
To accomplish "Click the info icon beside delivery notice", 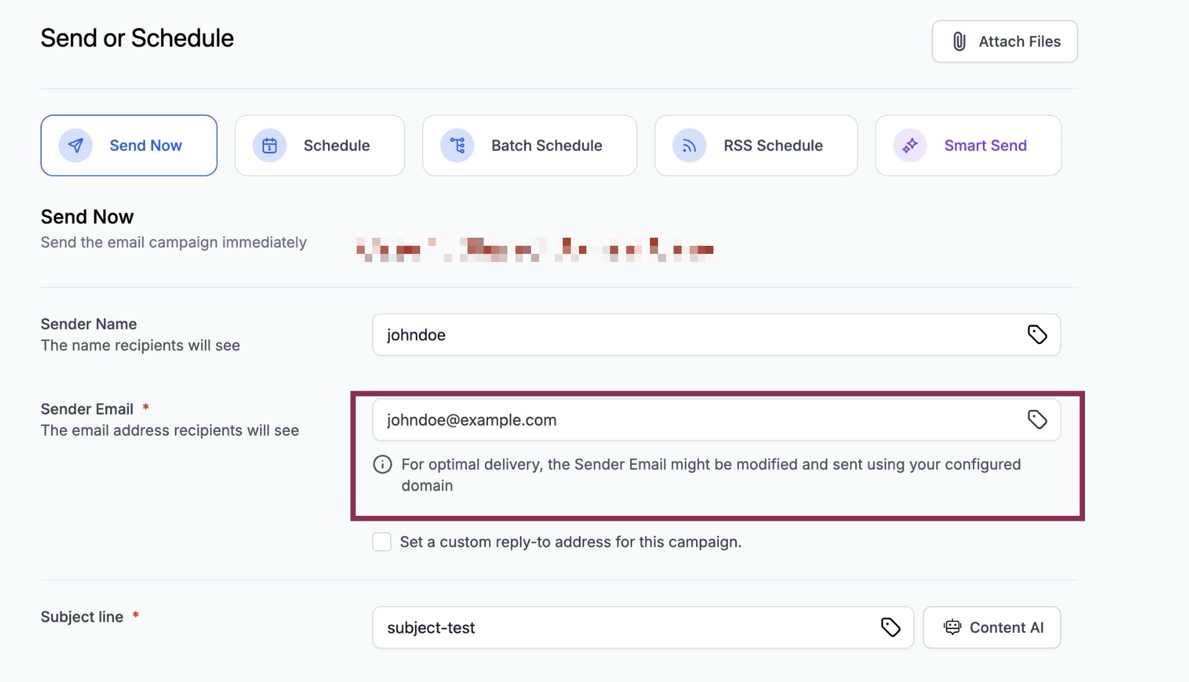I will coord(382,465).
